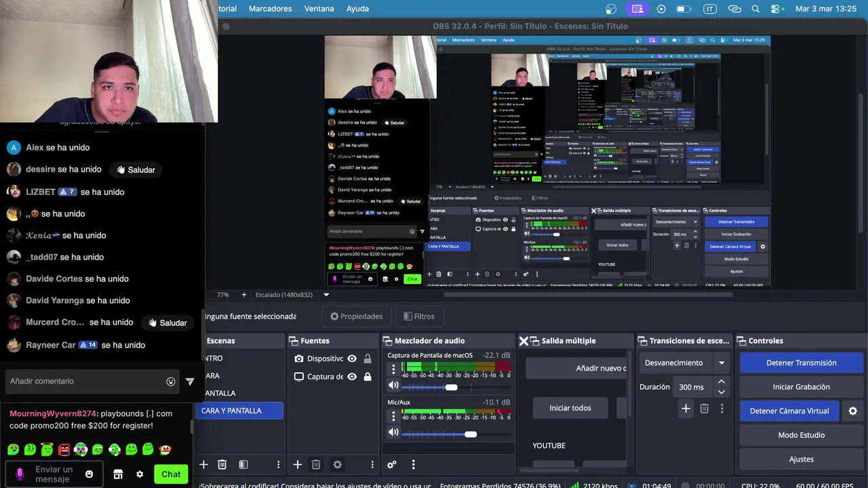This screenshot has width=868, height=488.
Task: Open virtual camera settings gear
Action: (853, 411)
